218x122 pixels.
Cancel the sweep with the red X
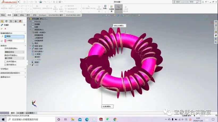click(5, 29)
